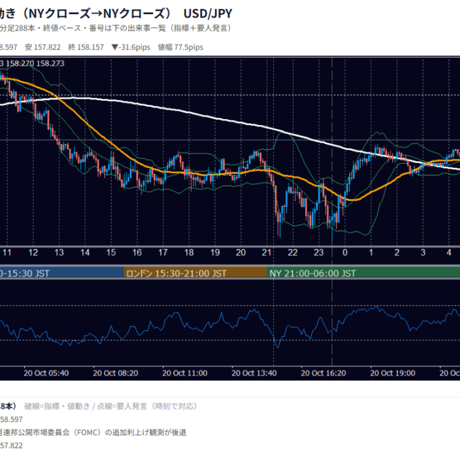Click hour label 12 on chart axis
The image size is (460, 460).
coord(33,252)
